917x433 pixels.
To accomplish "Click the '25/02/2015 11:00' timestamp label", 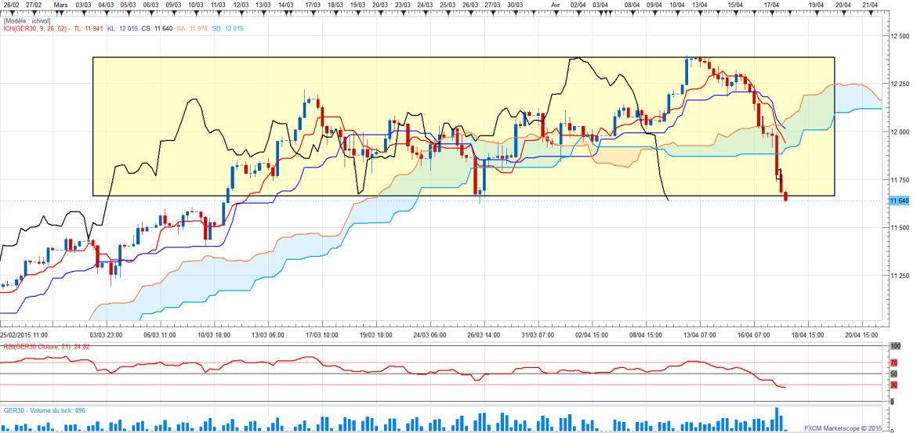I will tap(24, 335).
